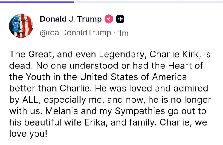Open the @realDonaldTrump handle link

[75, 33]
